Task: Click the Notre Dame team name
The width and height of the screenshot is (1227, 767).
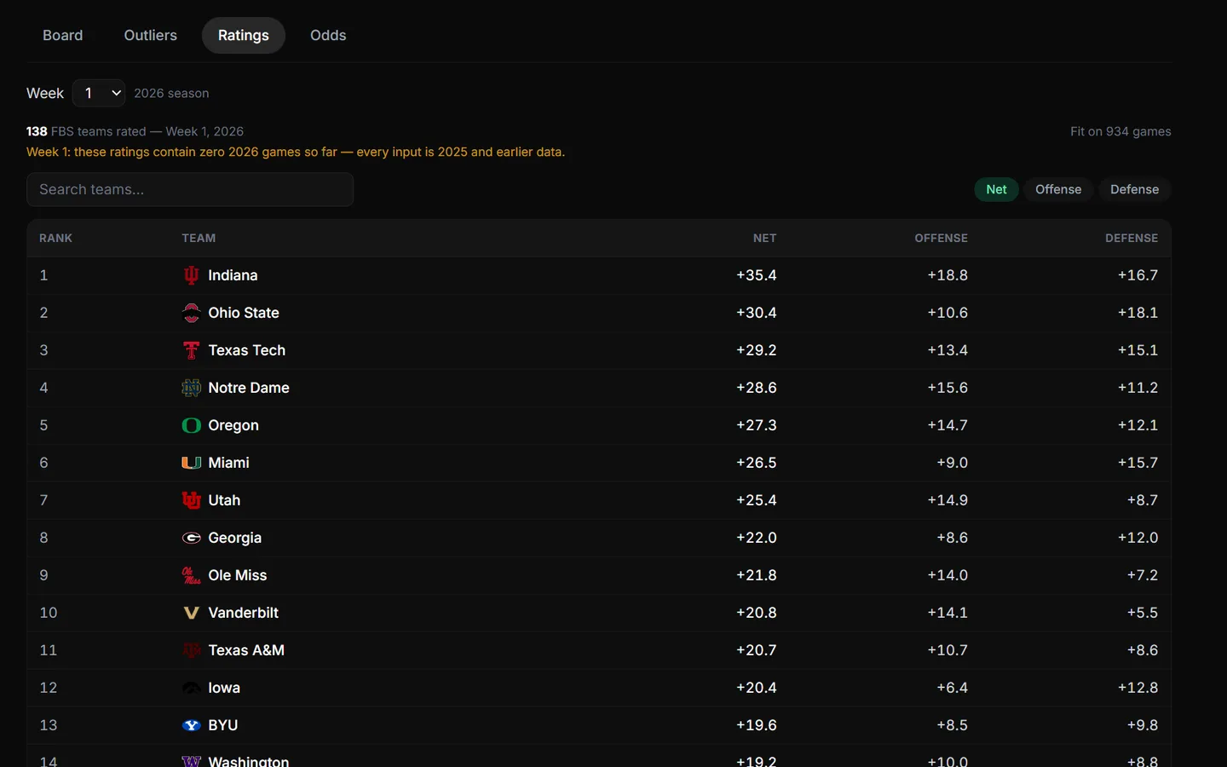Action: point(249,388)
